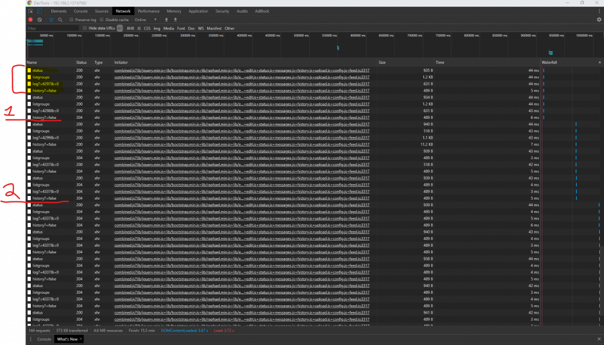Toggle the filter funnel icon

pyautogui.click(x=51, y=20)
